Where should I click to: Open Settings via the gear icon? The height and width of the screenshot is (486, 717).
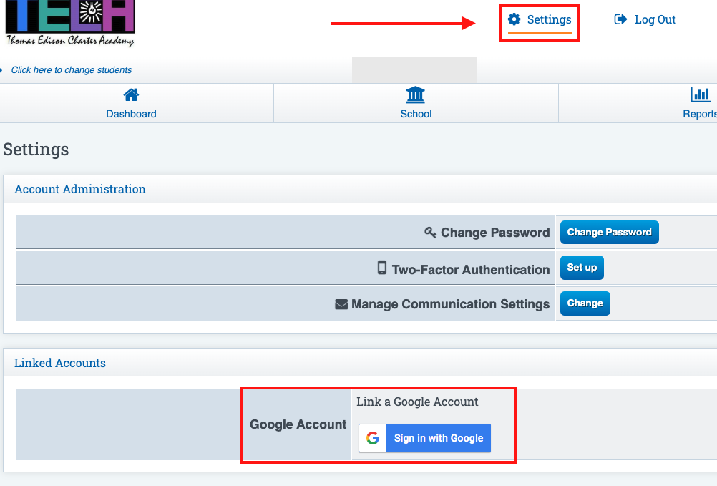512,19
